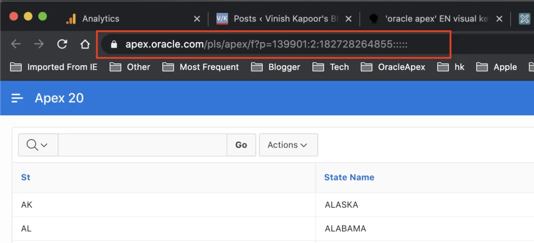Image resolution: width=534 pixels, height=243 pixels.
Task: Click the rightmost teal tab favicon
Action: tap(525, 19)
